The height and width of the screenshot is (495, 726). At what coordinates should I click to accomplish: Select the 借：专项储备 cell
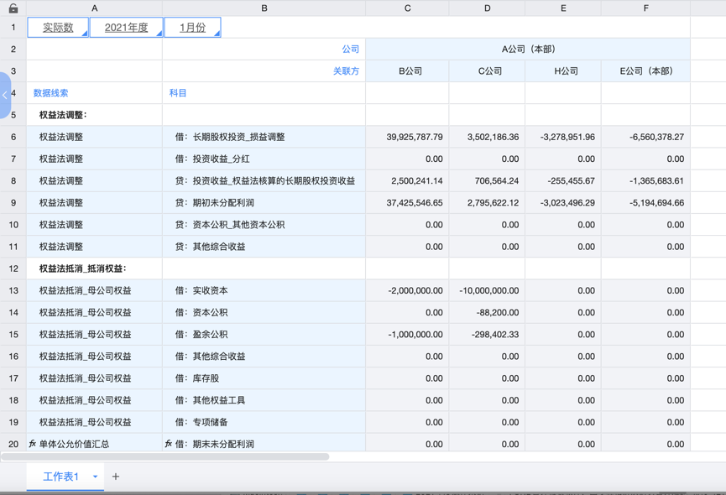264,422
